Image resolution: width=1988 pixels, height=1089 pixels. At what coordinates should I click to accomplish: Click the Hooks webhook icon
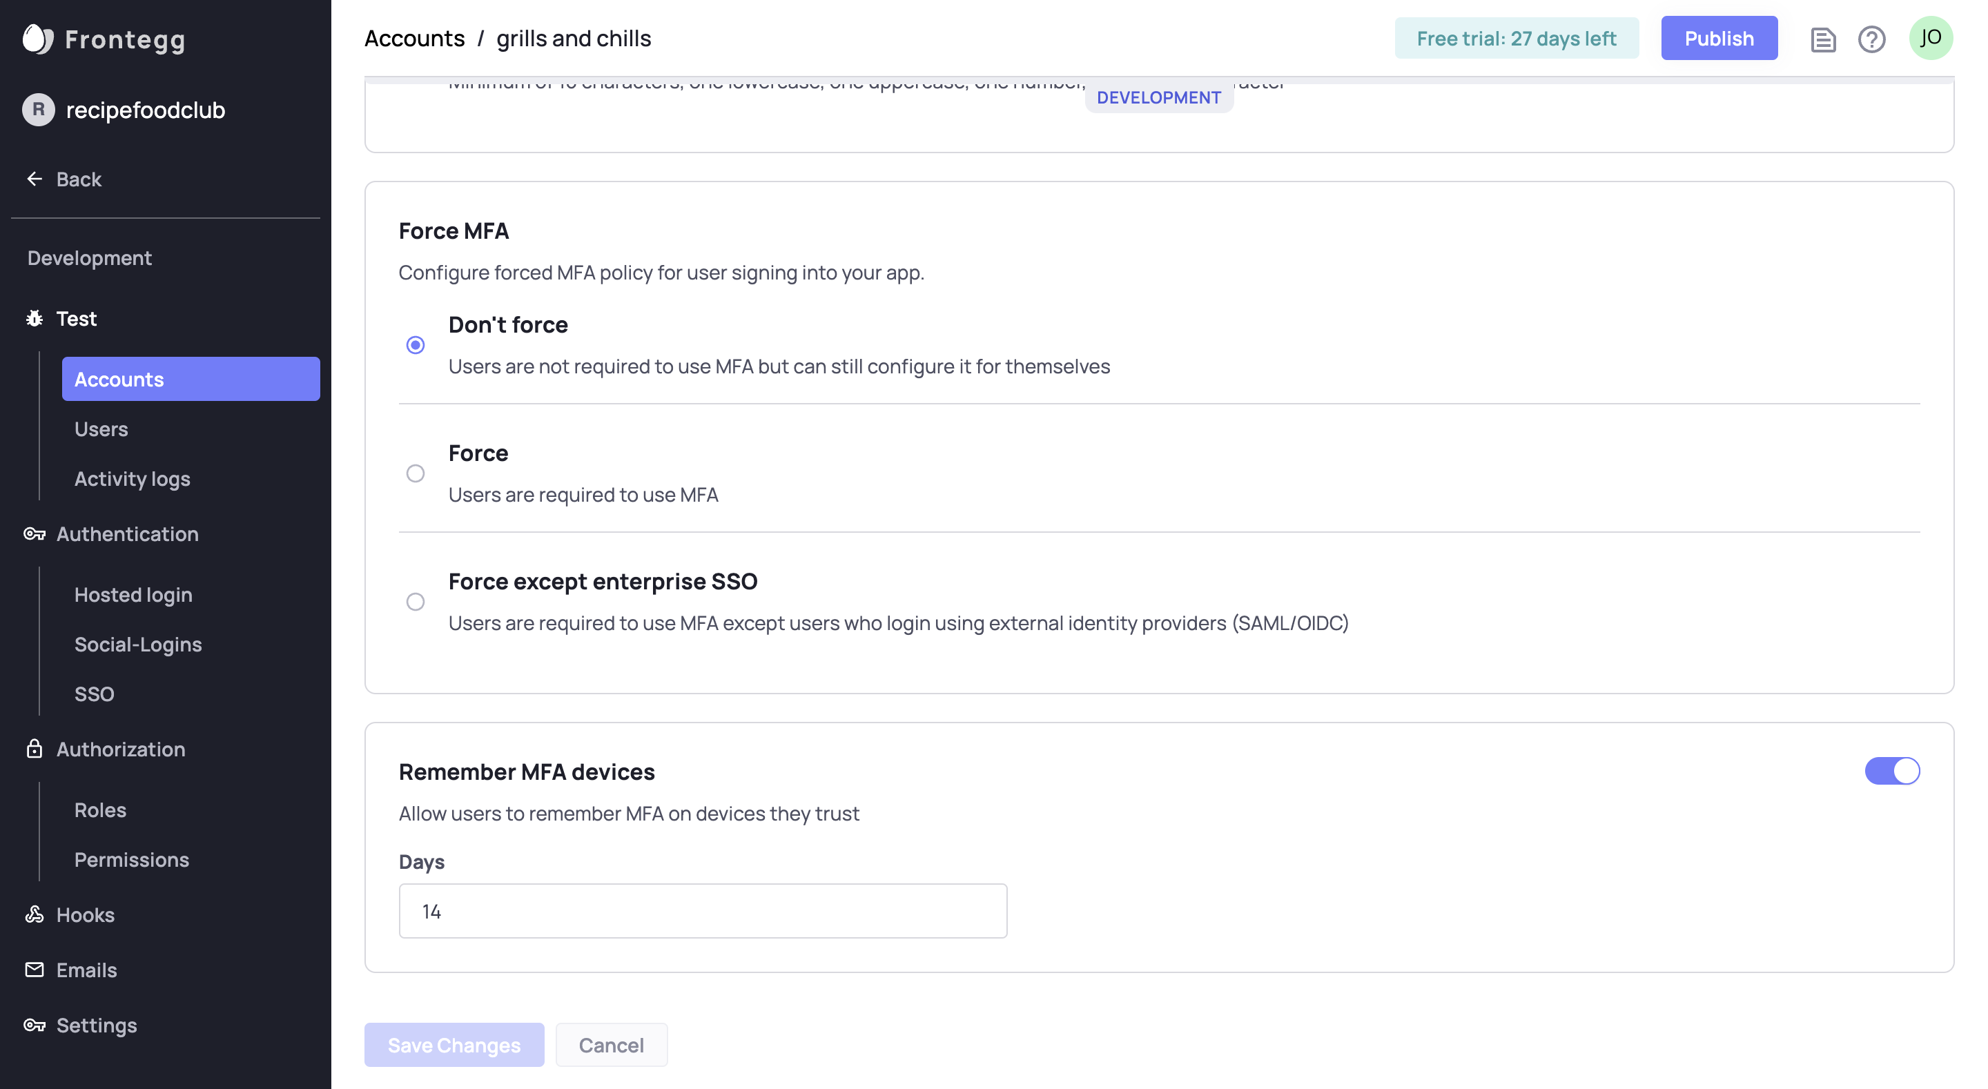[34, 914]
